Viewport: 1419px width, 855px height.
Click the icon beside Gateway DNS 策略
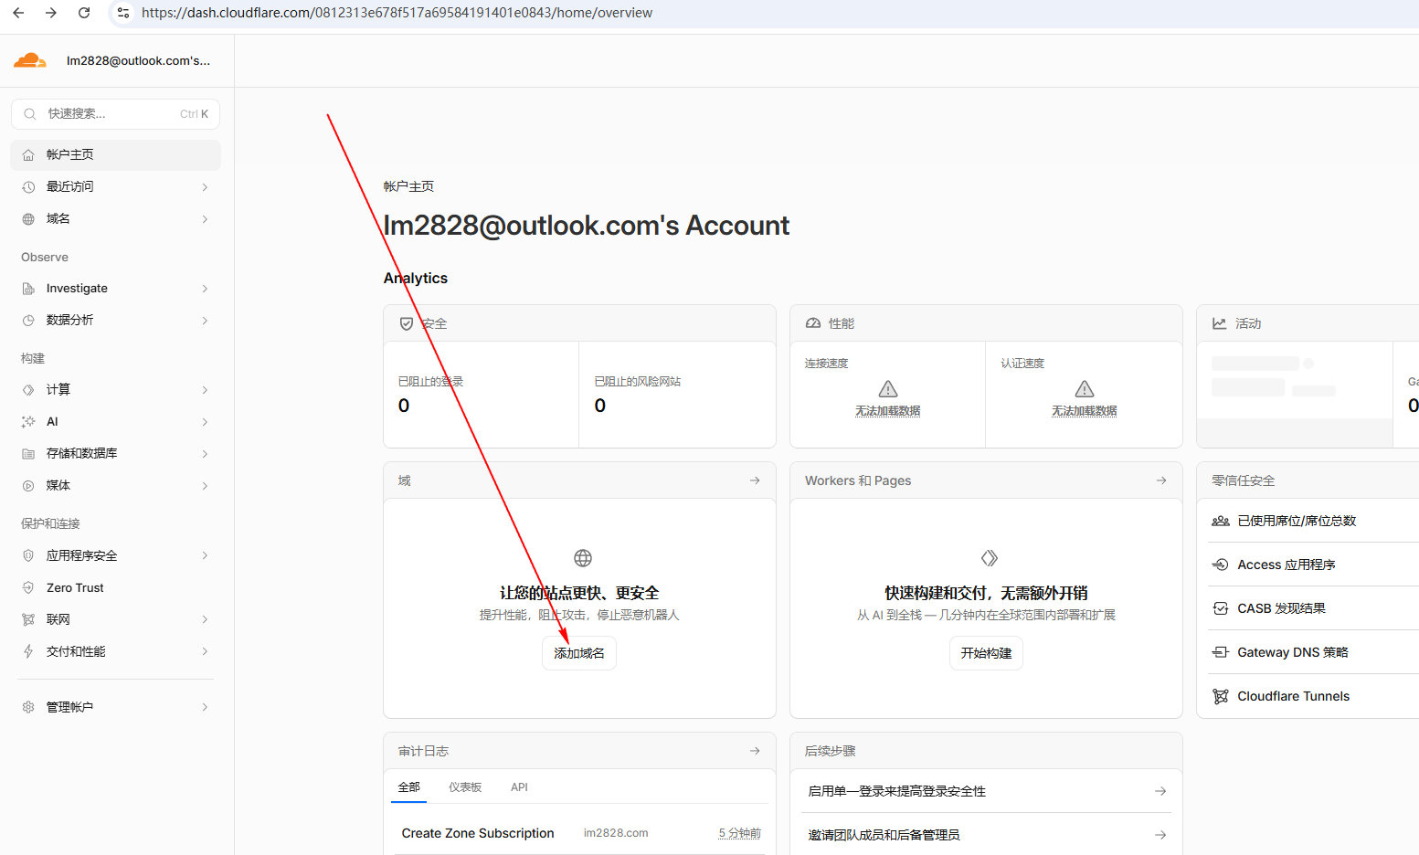(1220, 652)
